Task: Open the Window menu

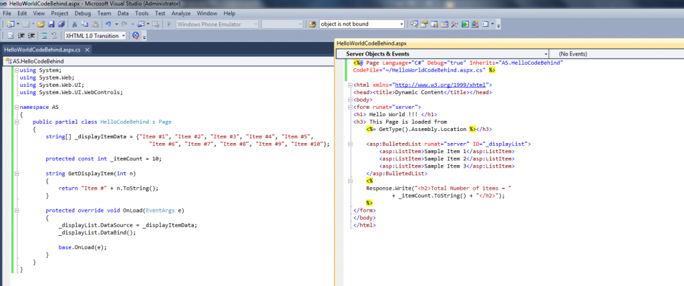Action: (x=207, y=13)
